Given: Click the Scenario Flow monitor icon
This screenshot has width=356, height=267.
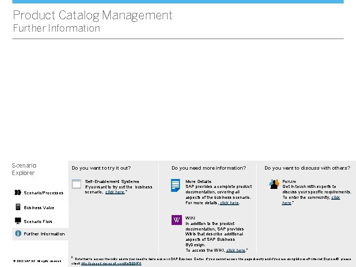Looking at the screenshot, I should point(18,221).
